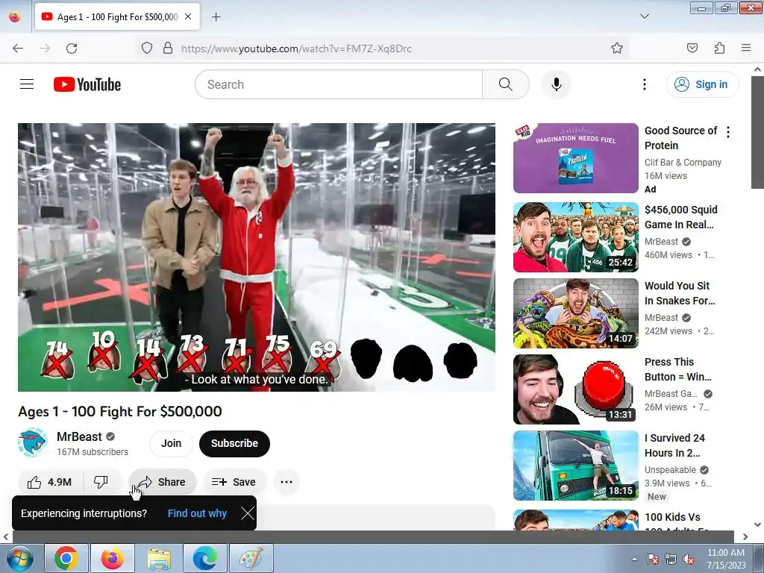
Task: Click the browser address bar URL
Action: [296, 48]
